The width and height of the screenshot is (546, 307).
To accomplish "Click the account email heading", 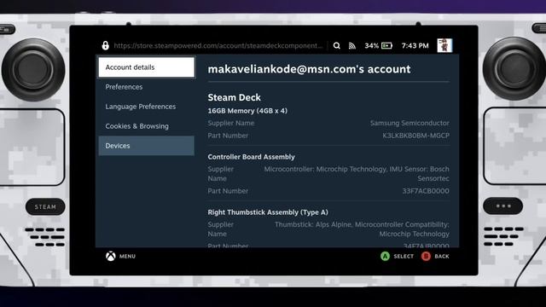I will click(309, 69).
